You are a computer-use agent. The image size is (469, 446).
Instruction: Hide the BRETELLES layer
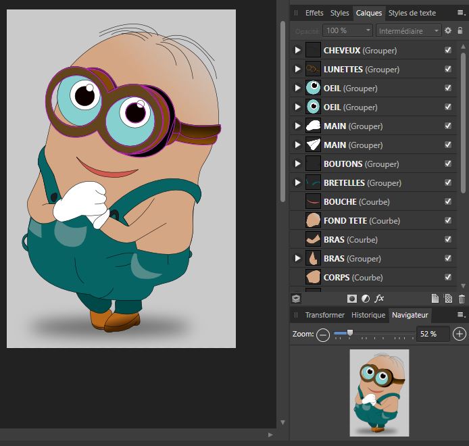point(448,182)
